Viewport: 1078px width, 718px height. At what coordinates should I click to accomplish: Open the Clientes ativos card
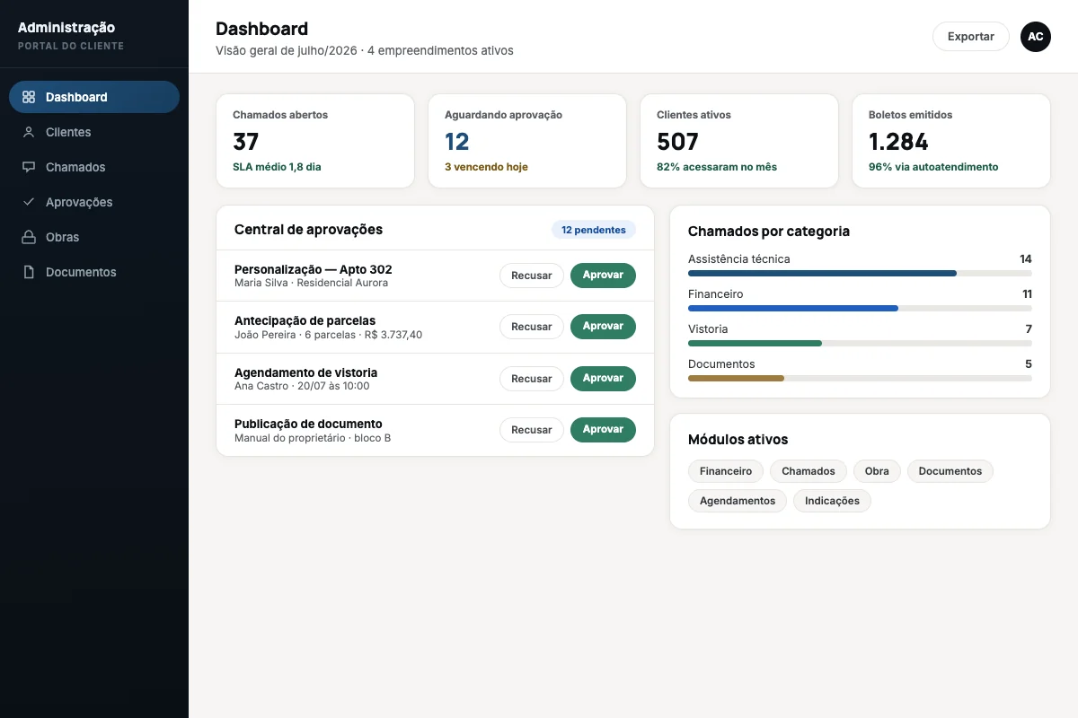pyautogui.click(x=739, y=141)
